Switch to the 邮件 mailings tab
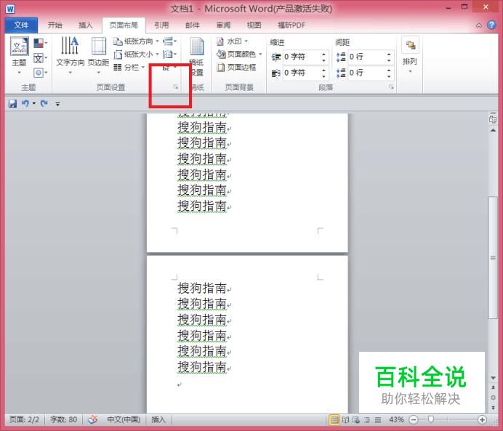Image resolution: width=503 pixels, height=431 pixels. (x=193, y=25)
